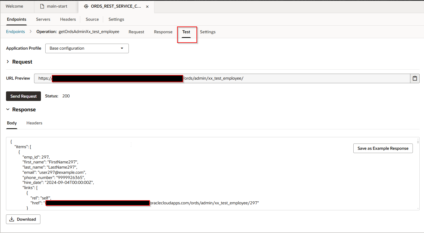The height and width of the screenshot is (233, 424).
Task: Click the ORDS service connection tab icon
Action: click(86, 6)
